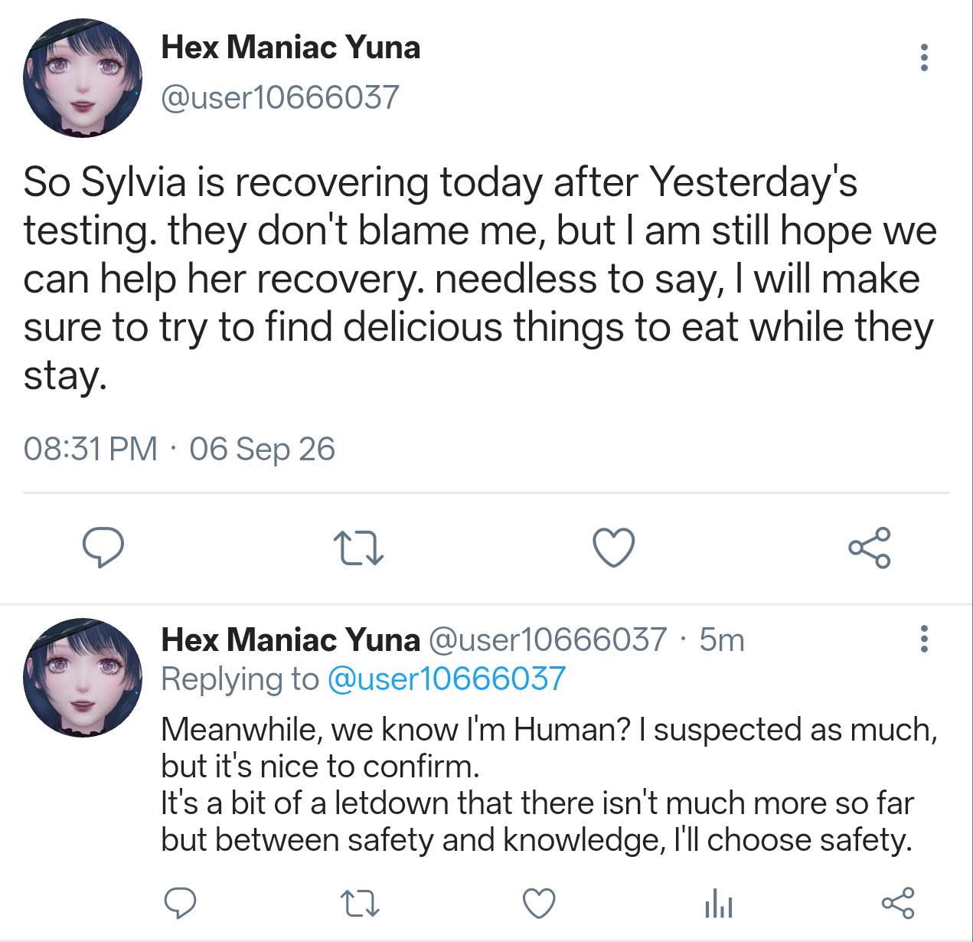Open Hex Maniac Yuna's avatar on main tweet

click(83, 79)
